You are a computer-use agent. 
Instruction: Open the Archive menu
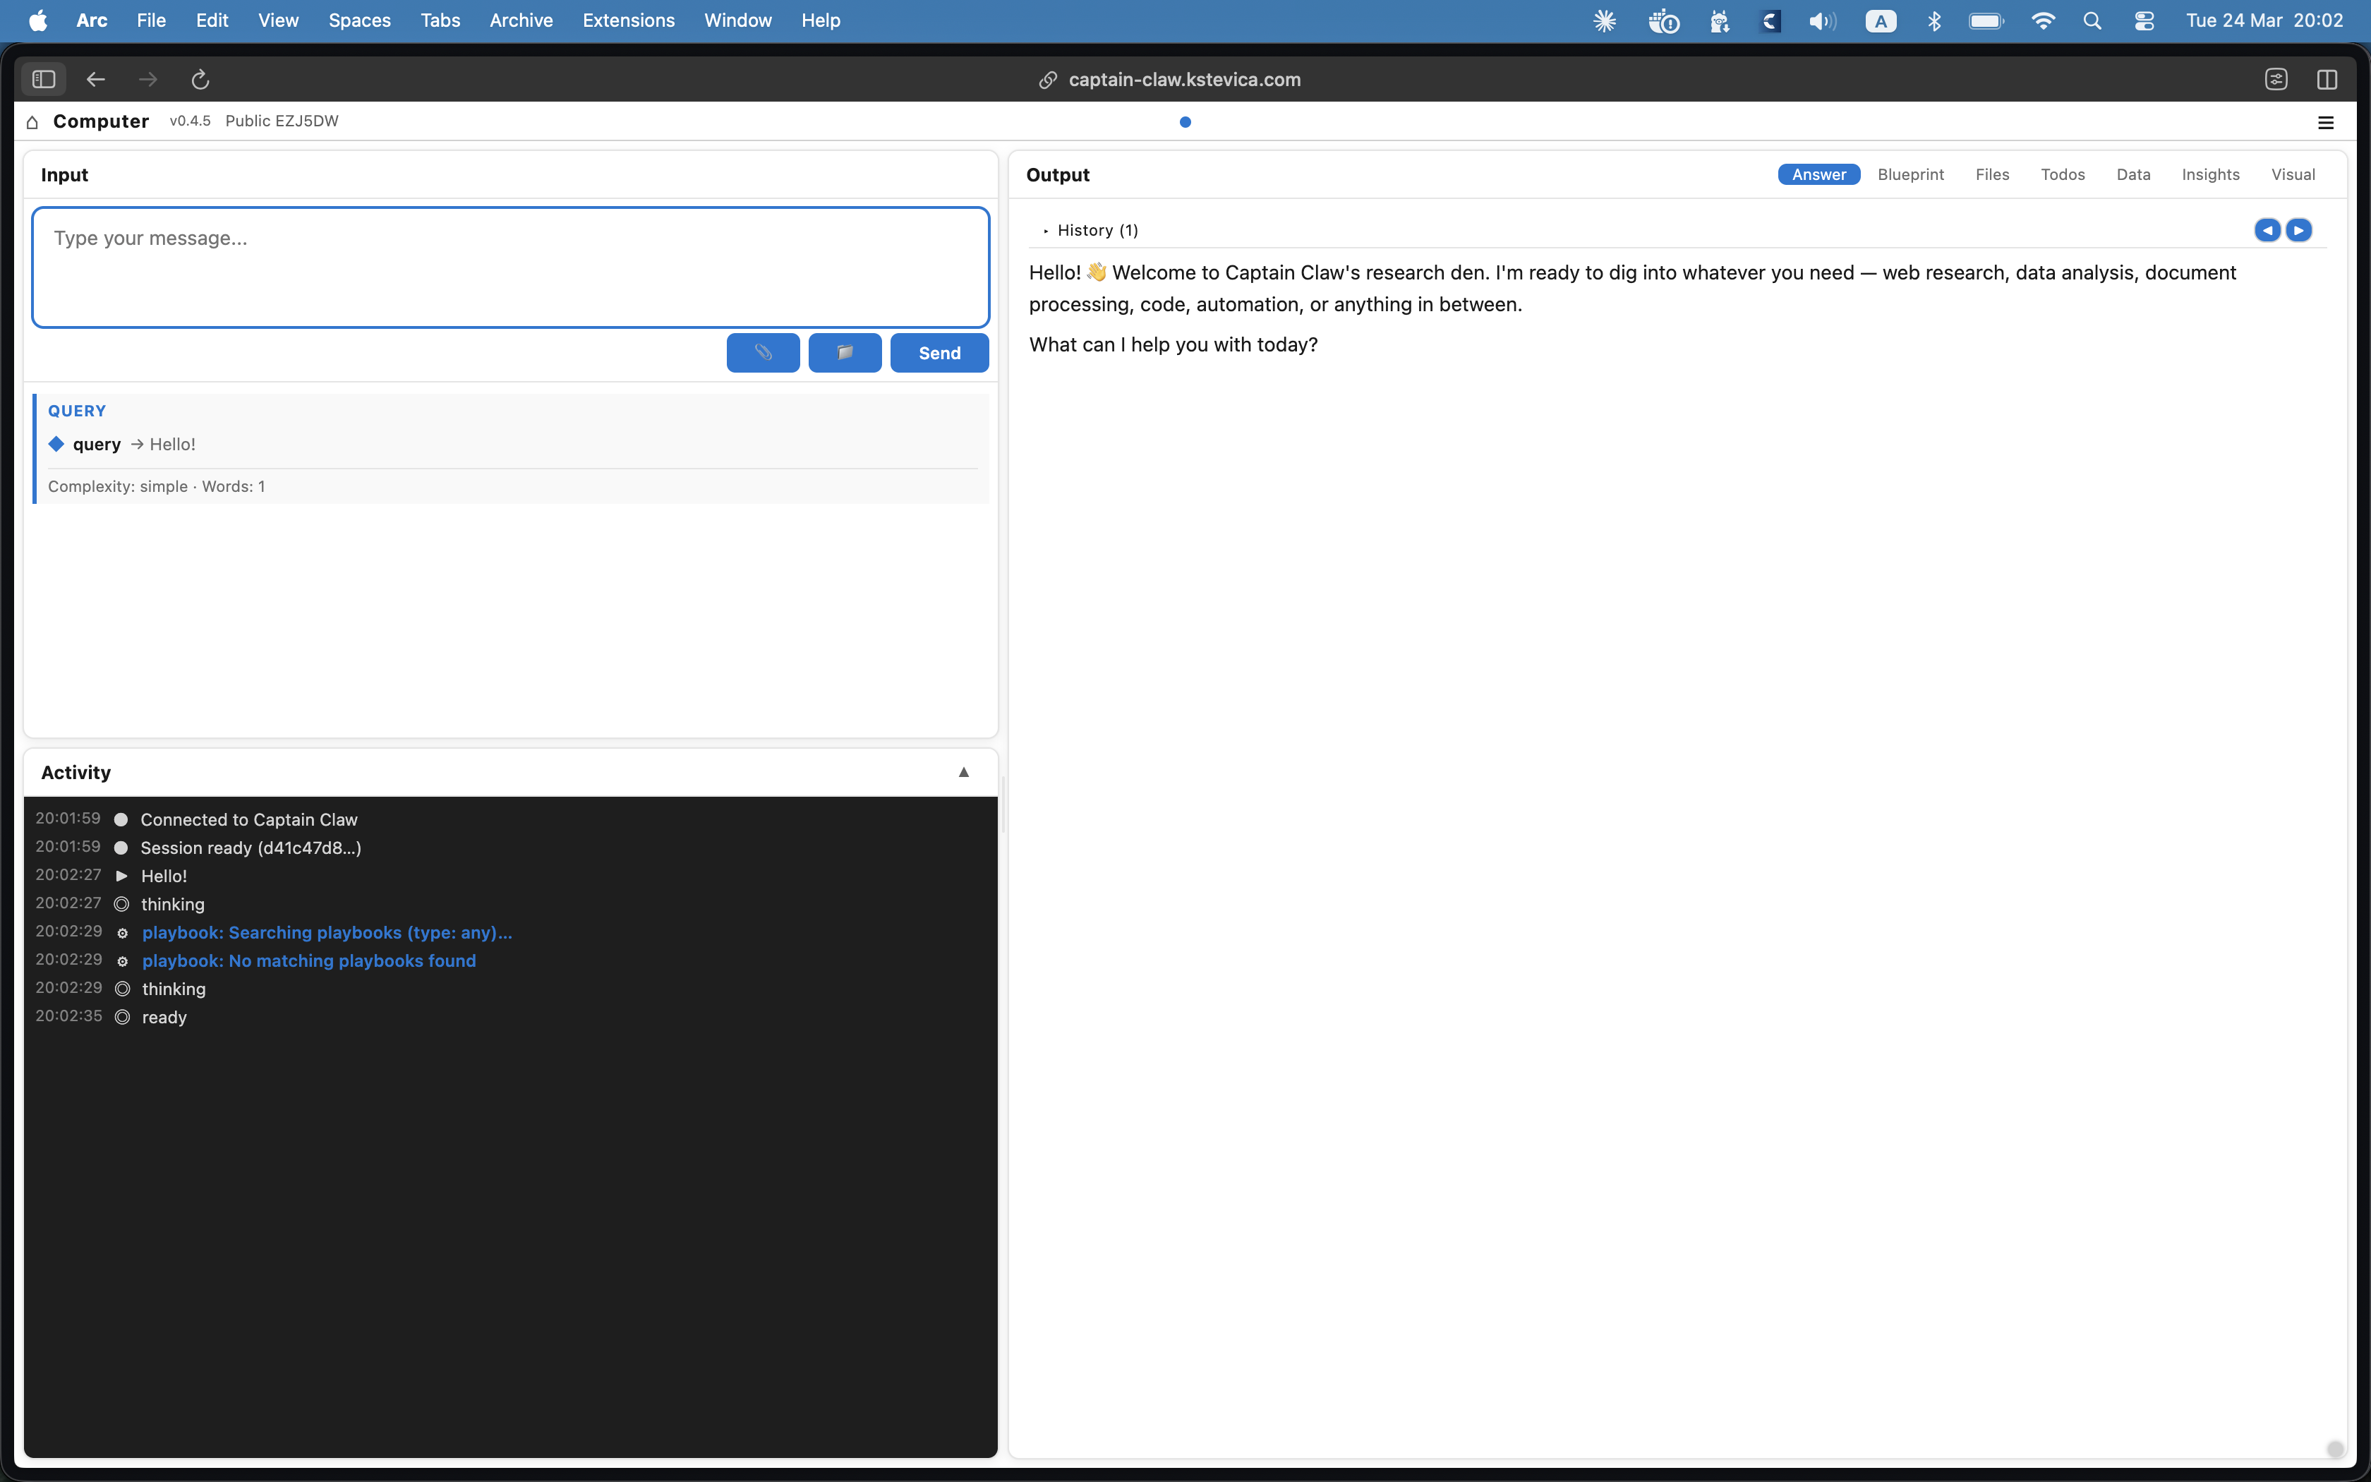tap(521, 20)
